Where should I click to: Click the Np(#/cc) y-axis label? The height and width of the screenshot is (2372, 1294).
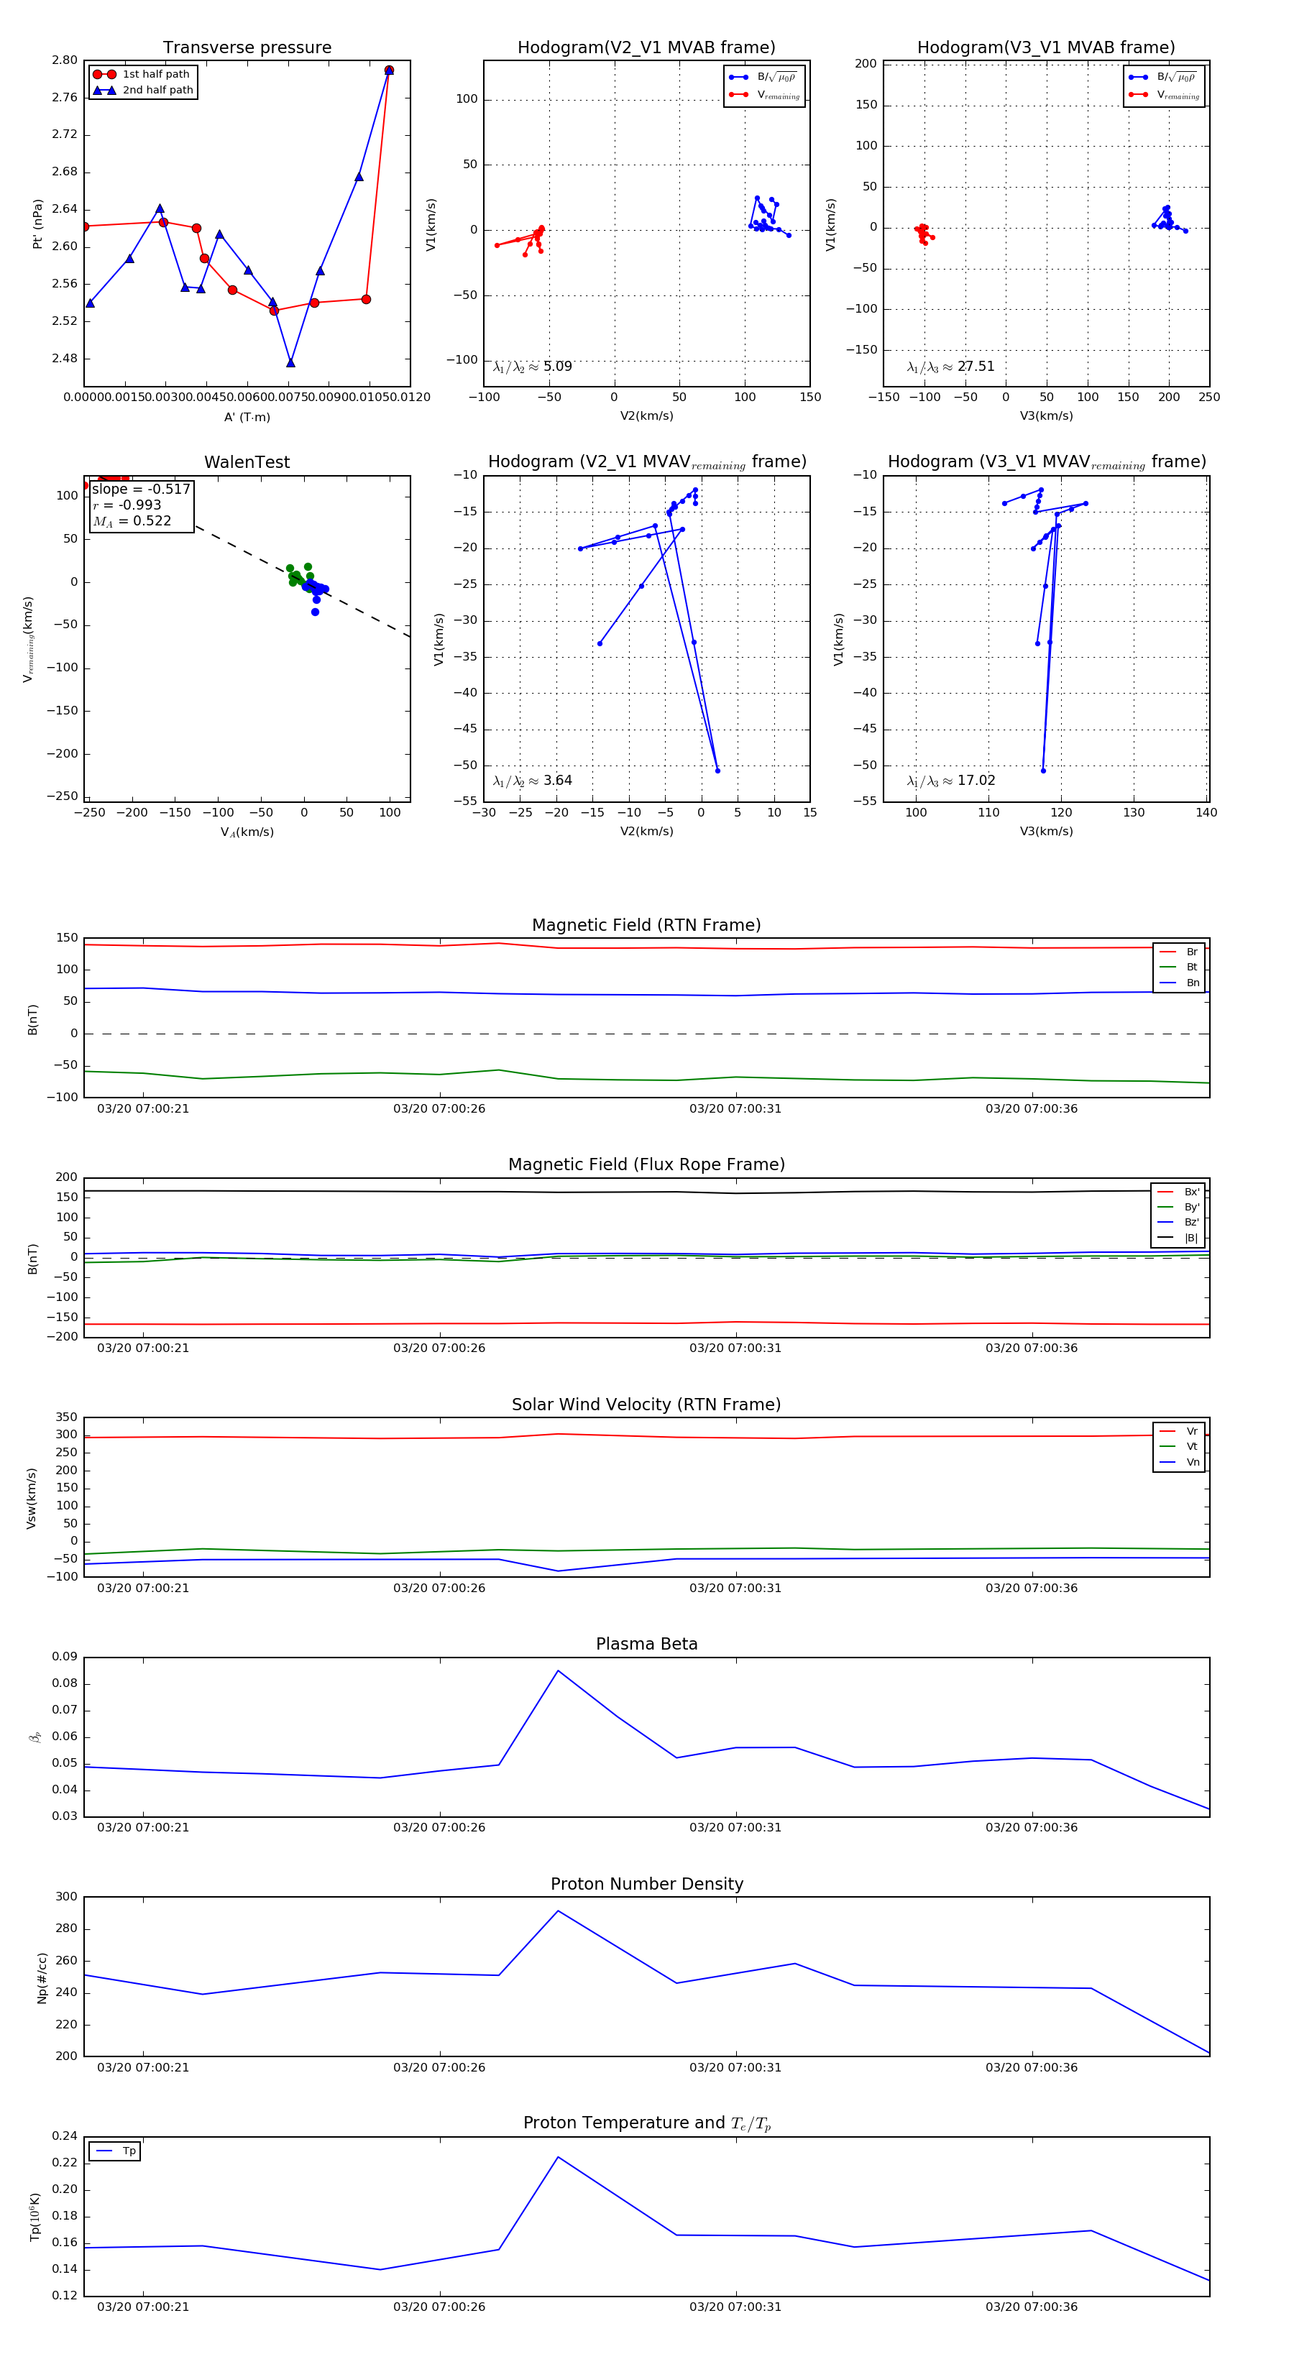(42, 1978)
